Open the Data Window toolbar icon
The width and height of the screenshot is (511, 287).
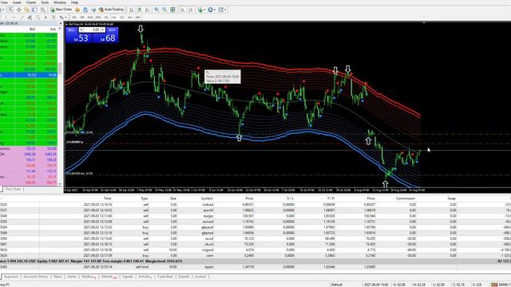(19, 10)
